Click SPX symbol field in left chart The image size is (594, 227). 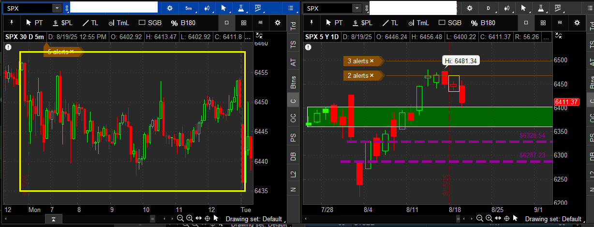pyautogui.click(x=28, y=8)
